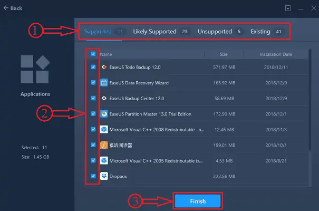319x211 pixels.
Task: Click the EaseUS Backup Center icon
Action: 104,98
